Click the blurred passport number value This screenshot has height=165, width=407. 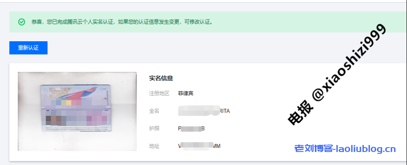point(191,129)
